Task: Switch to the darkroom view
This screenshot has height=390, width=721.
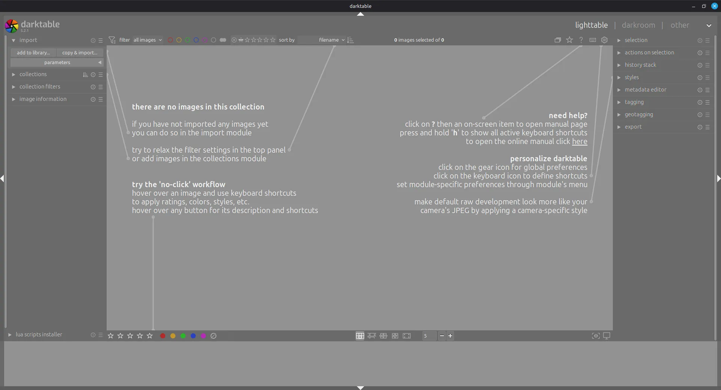Action: click(x=638, y=25)
